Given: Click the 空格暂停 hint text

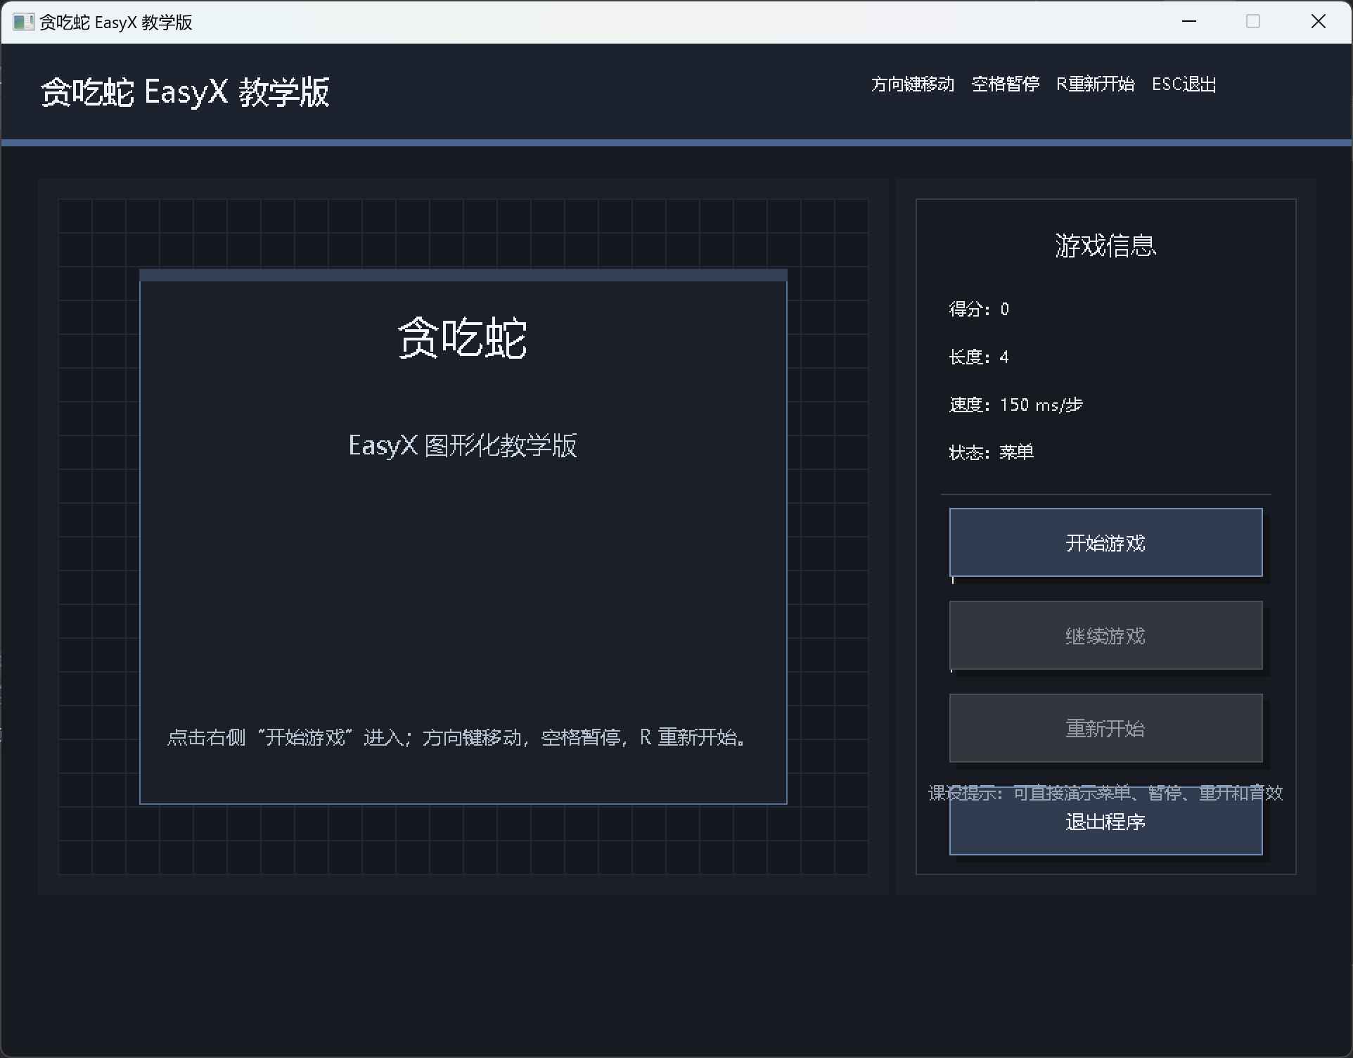Looking at the screenshot, I should (1006, 84).
